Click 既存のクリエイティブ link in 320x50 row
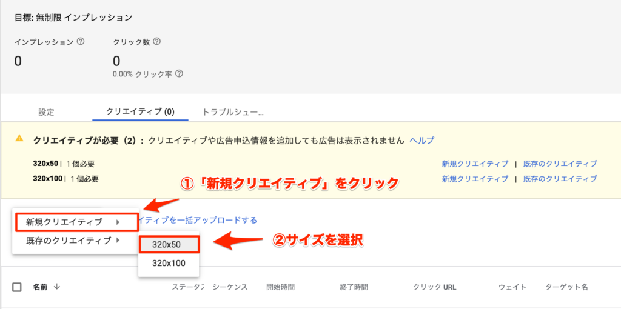 [x=560, y=164]
